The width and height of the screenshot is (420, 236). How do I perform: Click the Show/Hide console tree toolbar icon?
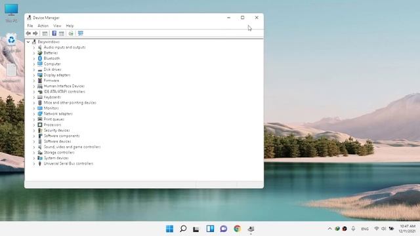tap(45, 33)
